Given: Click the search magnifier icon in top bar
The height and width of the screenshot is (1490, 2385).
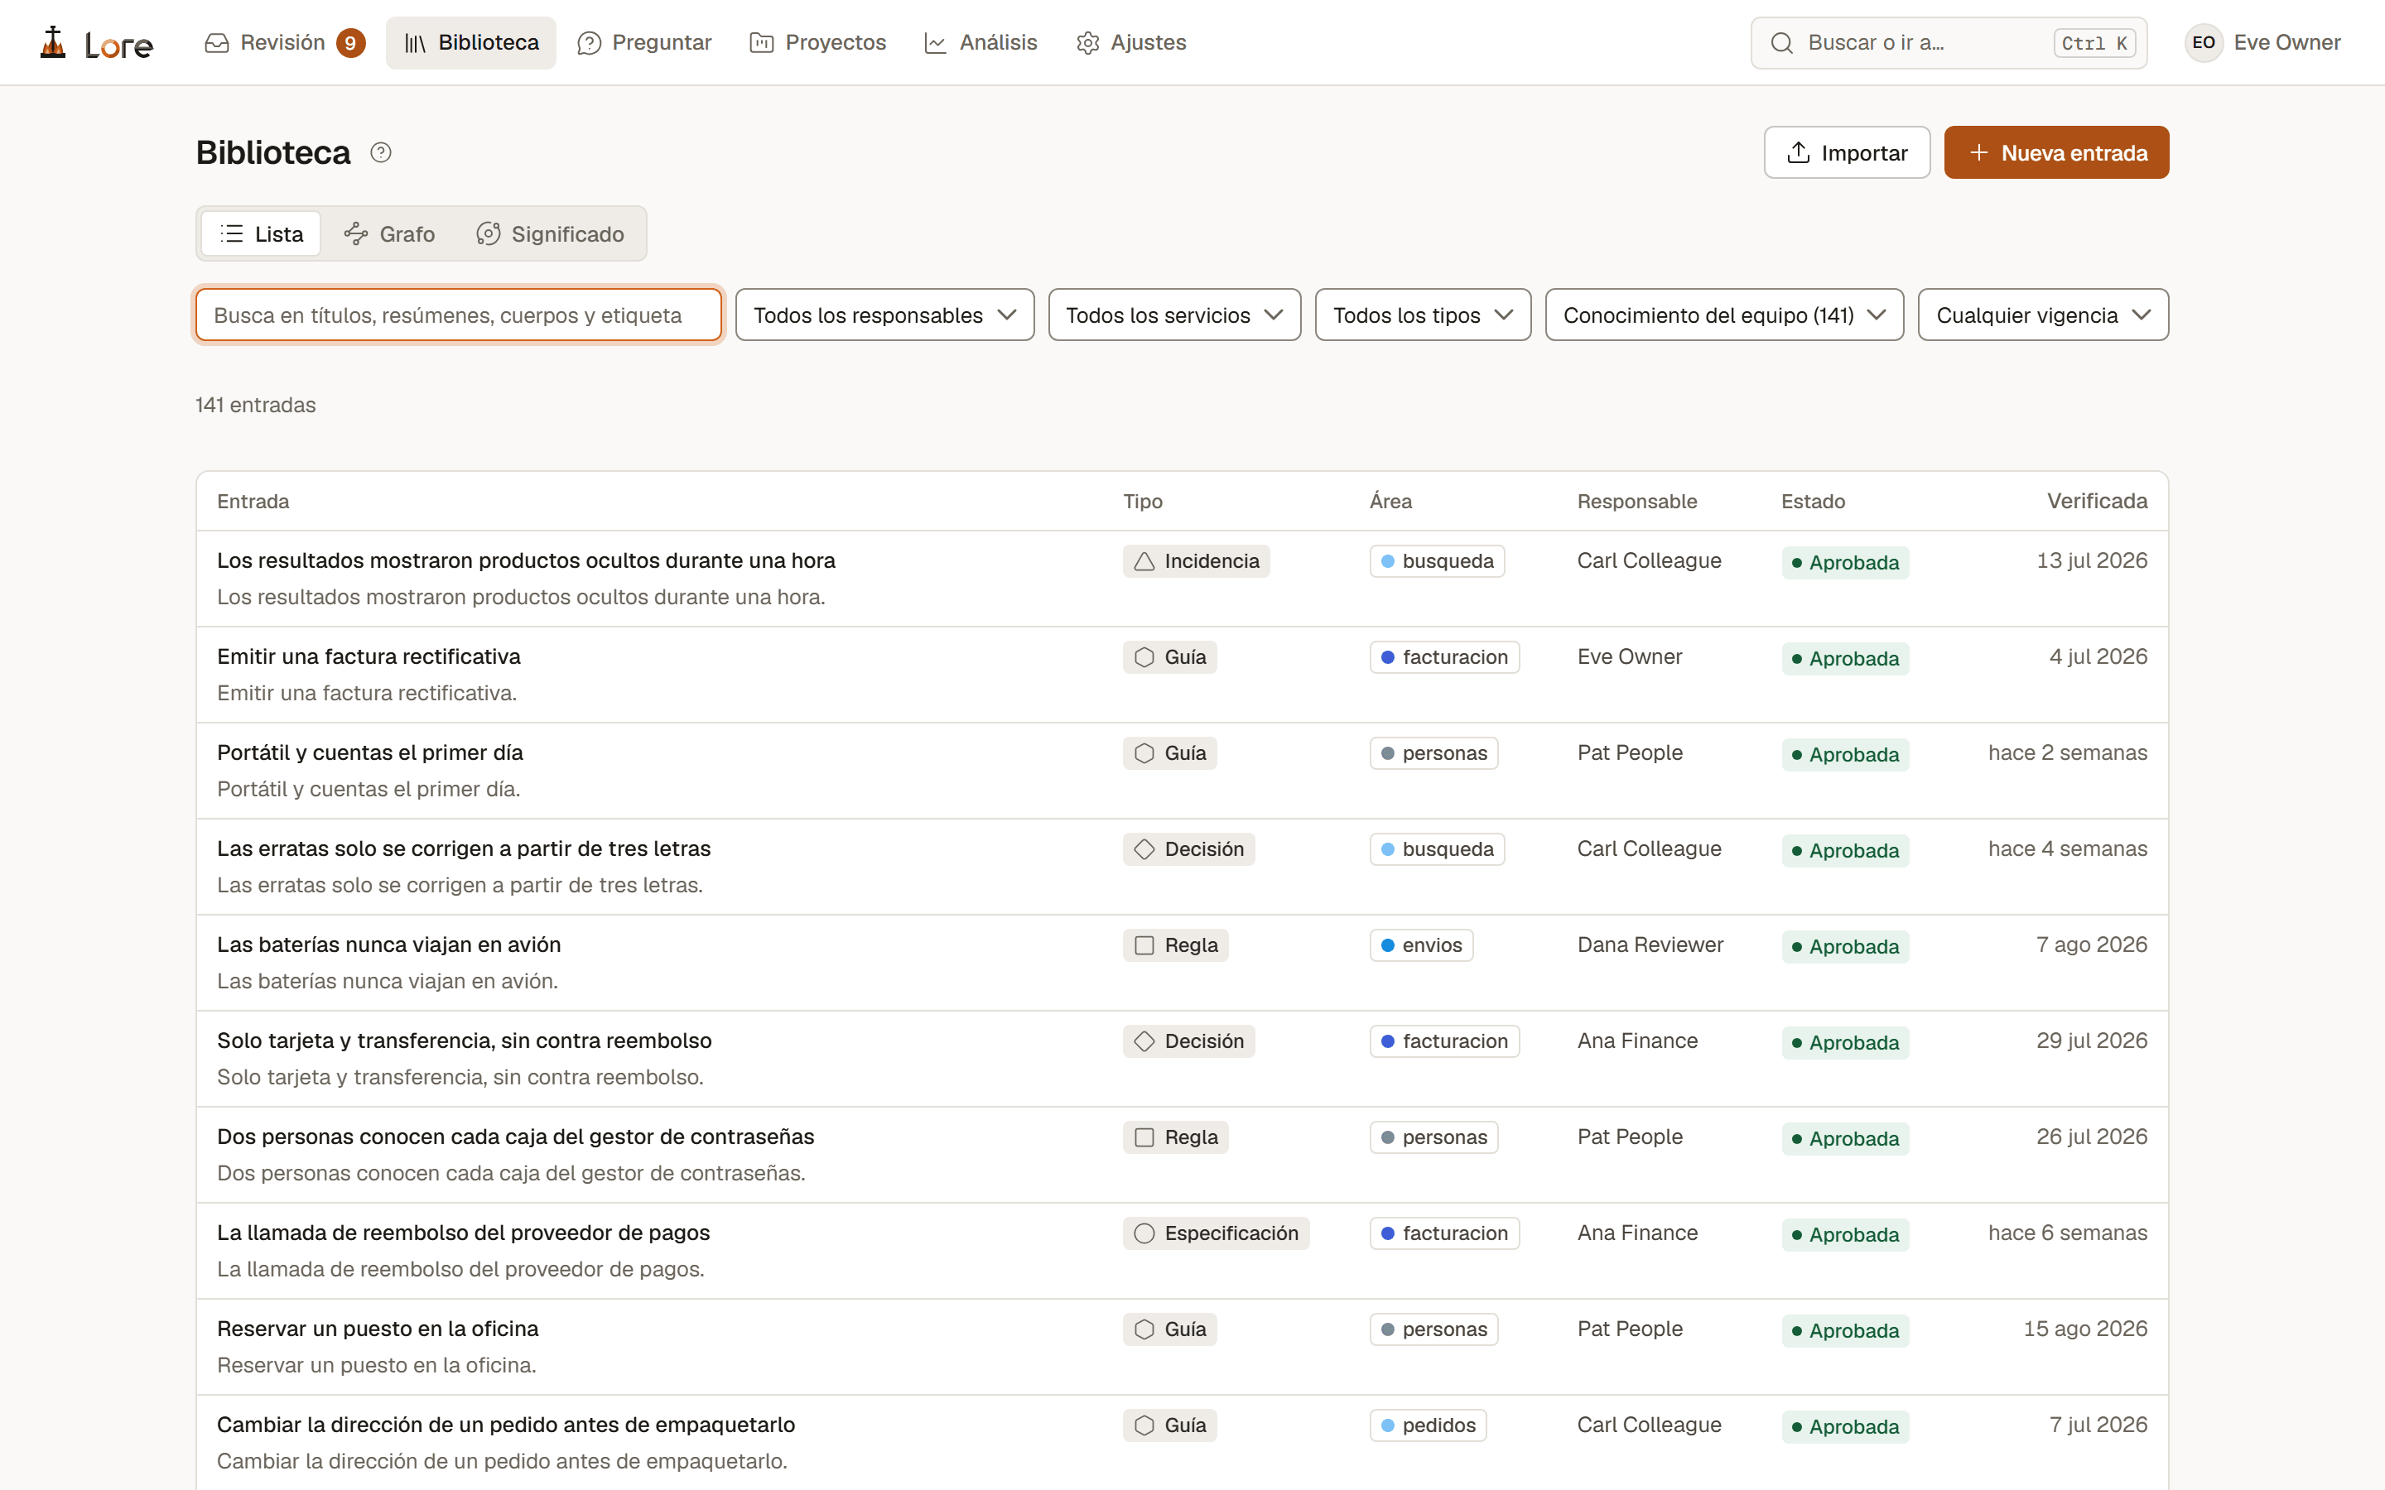Looking at the screenshot, I should (1780, 42).
